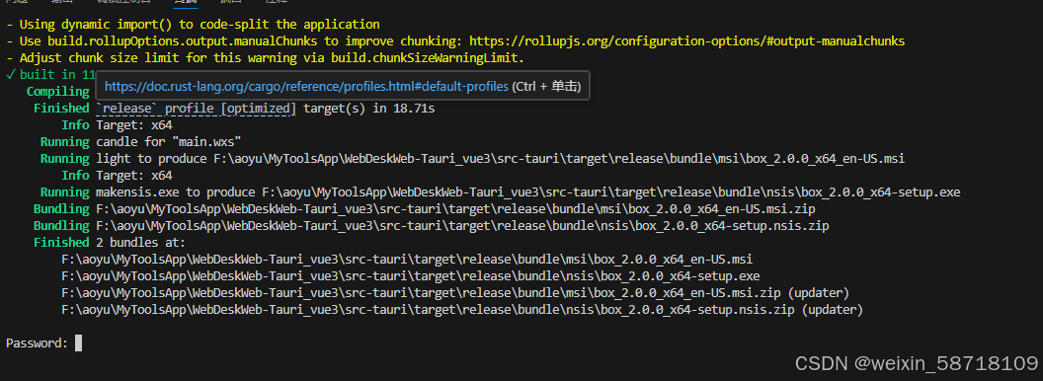Click the 'Finished 2 bundles at:' line
1043x381 pixels.
[110, 243]
